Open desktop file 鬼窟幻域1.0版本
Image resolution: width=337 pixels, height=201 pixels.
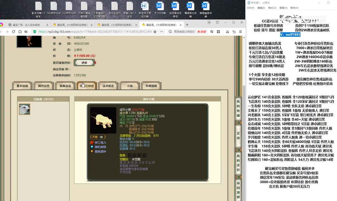tap(130, 10)
